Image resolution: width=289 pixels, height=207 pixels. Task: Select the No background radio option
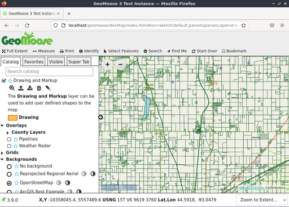pos(9,166)
